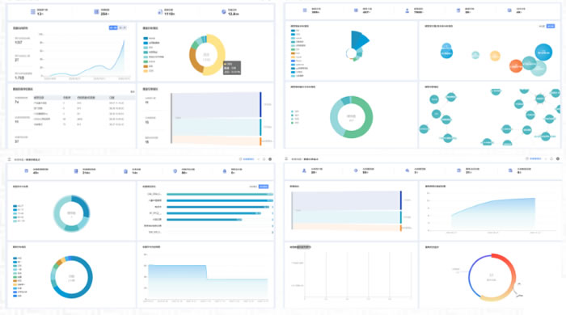Click the table icon beside the 294 statistic
The height and width of the screenshot is (315, 566).
[x=96, y=12]
